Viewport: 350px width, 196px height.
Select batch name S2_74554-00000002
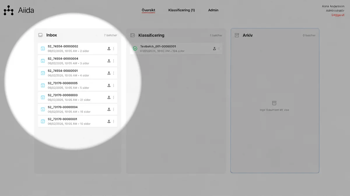coord(63,46)
